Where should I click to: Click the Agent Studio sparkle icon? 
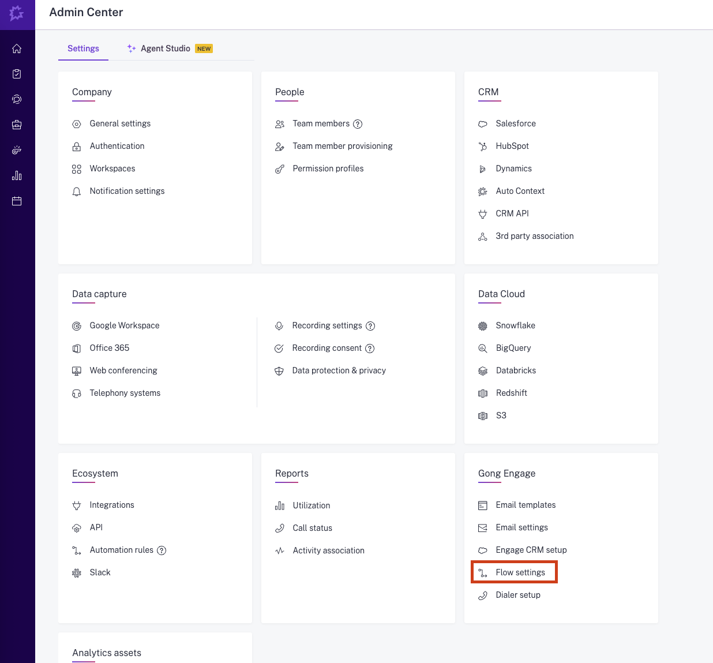click(132, 48)
